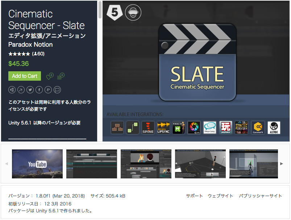291x220 pixels.
Task: Click the VR headset badge icon
Action: pyautogui.click(x=133, y=12)
